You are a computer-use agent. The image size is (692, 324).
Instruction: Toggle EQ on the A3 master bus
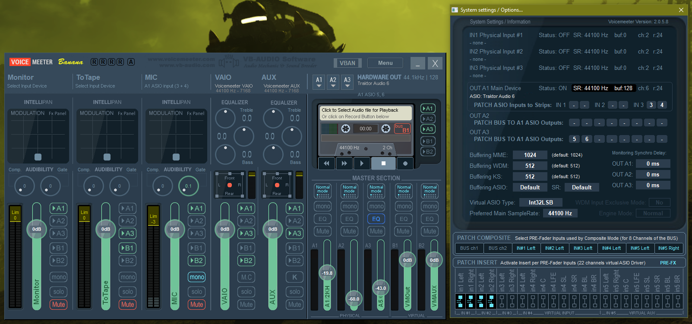376,219
